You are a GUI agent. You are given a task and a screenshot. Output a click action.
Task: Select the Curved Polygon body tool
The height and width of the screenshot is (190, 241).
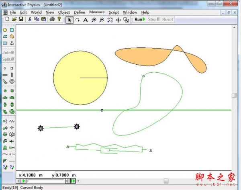[x=12, y=37]
